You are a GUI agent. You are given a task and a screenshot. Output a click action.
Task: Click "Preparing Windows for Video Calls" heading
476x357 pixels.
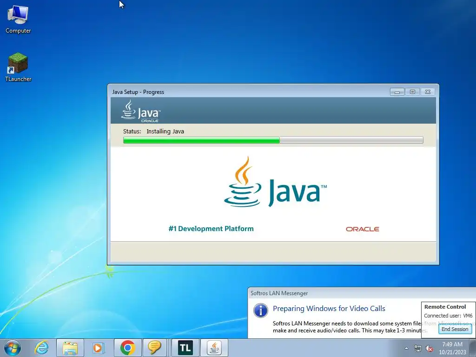[x=329, y=309]
